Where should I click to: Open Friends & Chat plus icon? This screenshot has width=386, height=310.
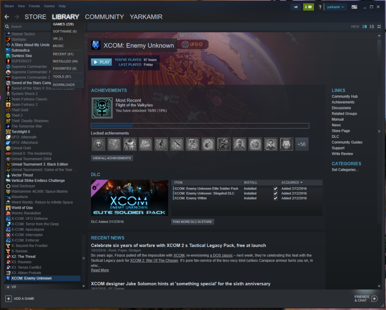[374, 299]
